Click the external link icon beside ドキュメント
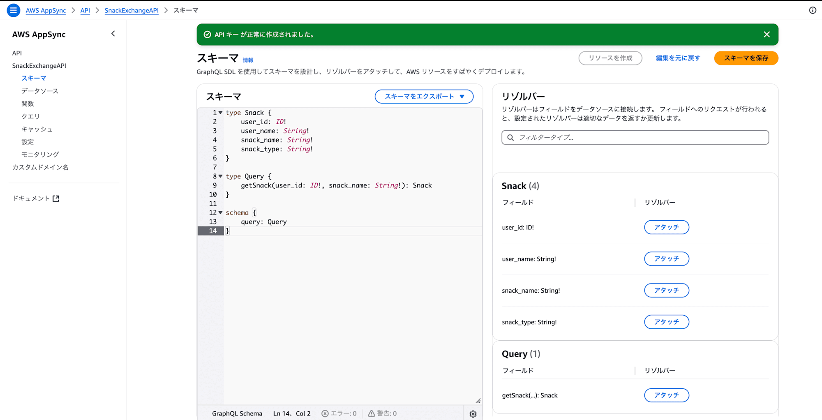822x420 pixels. [56, 198]
